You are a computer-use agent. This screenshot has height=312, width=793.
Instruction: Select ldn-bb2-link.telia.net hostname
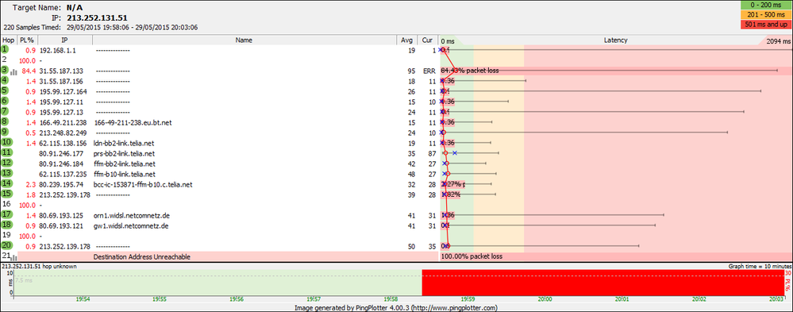coord(124,143)
